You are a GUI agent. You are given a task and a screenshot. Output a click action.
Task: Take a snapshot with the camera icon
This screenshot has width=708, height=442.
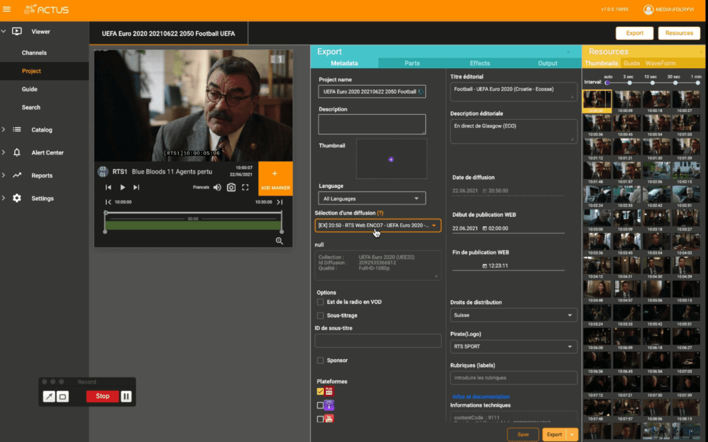coord(231,187)
